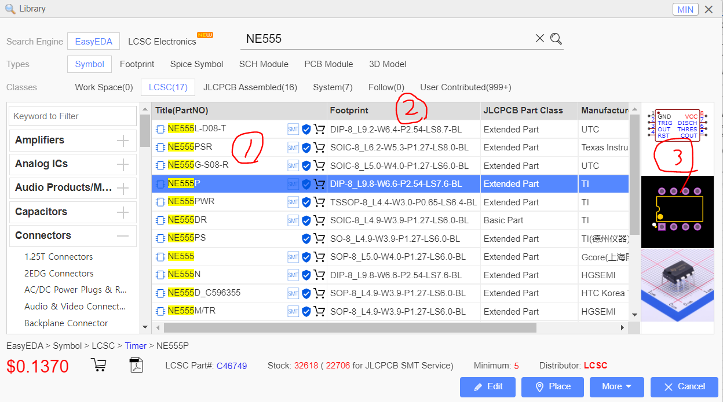This screenshot has width=723, height=402.
Task: Clear the NE555 search text with X
Action: click(x=539, y=39)
